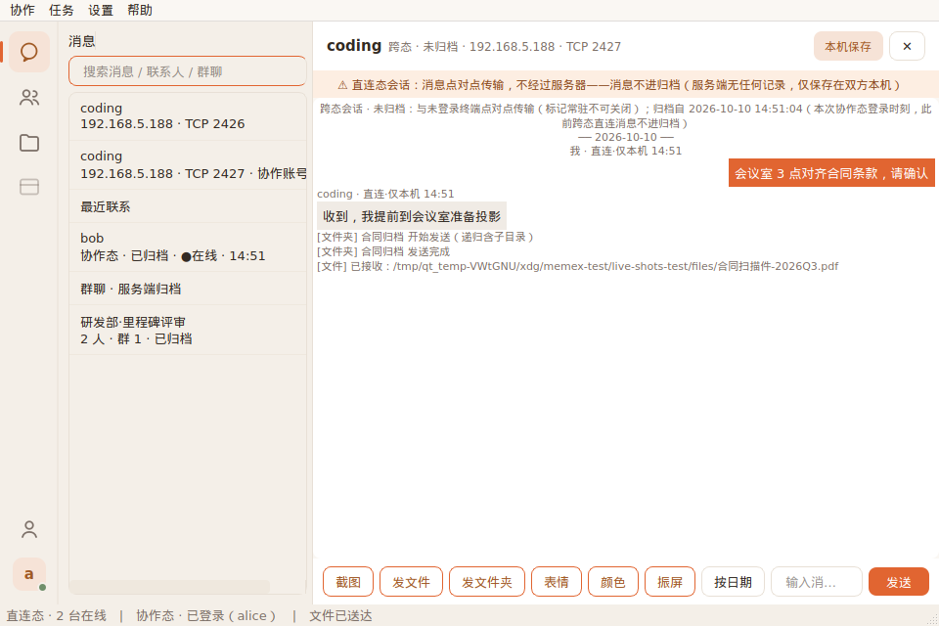The width and height of the screenshot is (939, 626).
Task: Close the coding conversation with X button
Action: (907, 46)
